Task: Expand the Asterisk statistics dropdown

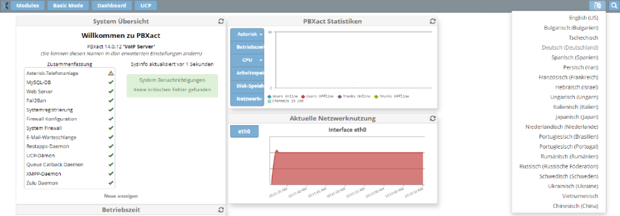Action: [247, 34]
